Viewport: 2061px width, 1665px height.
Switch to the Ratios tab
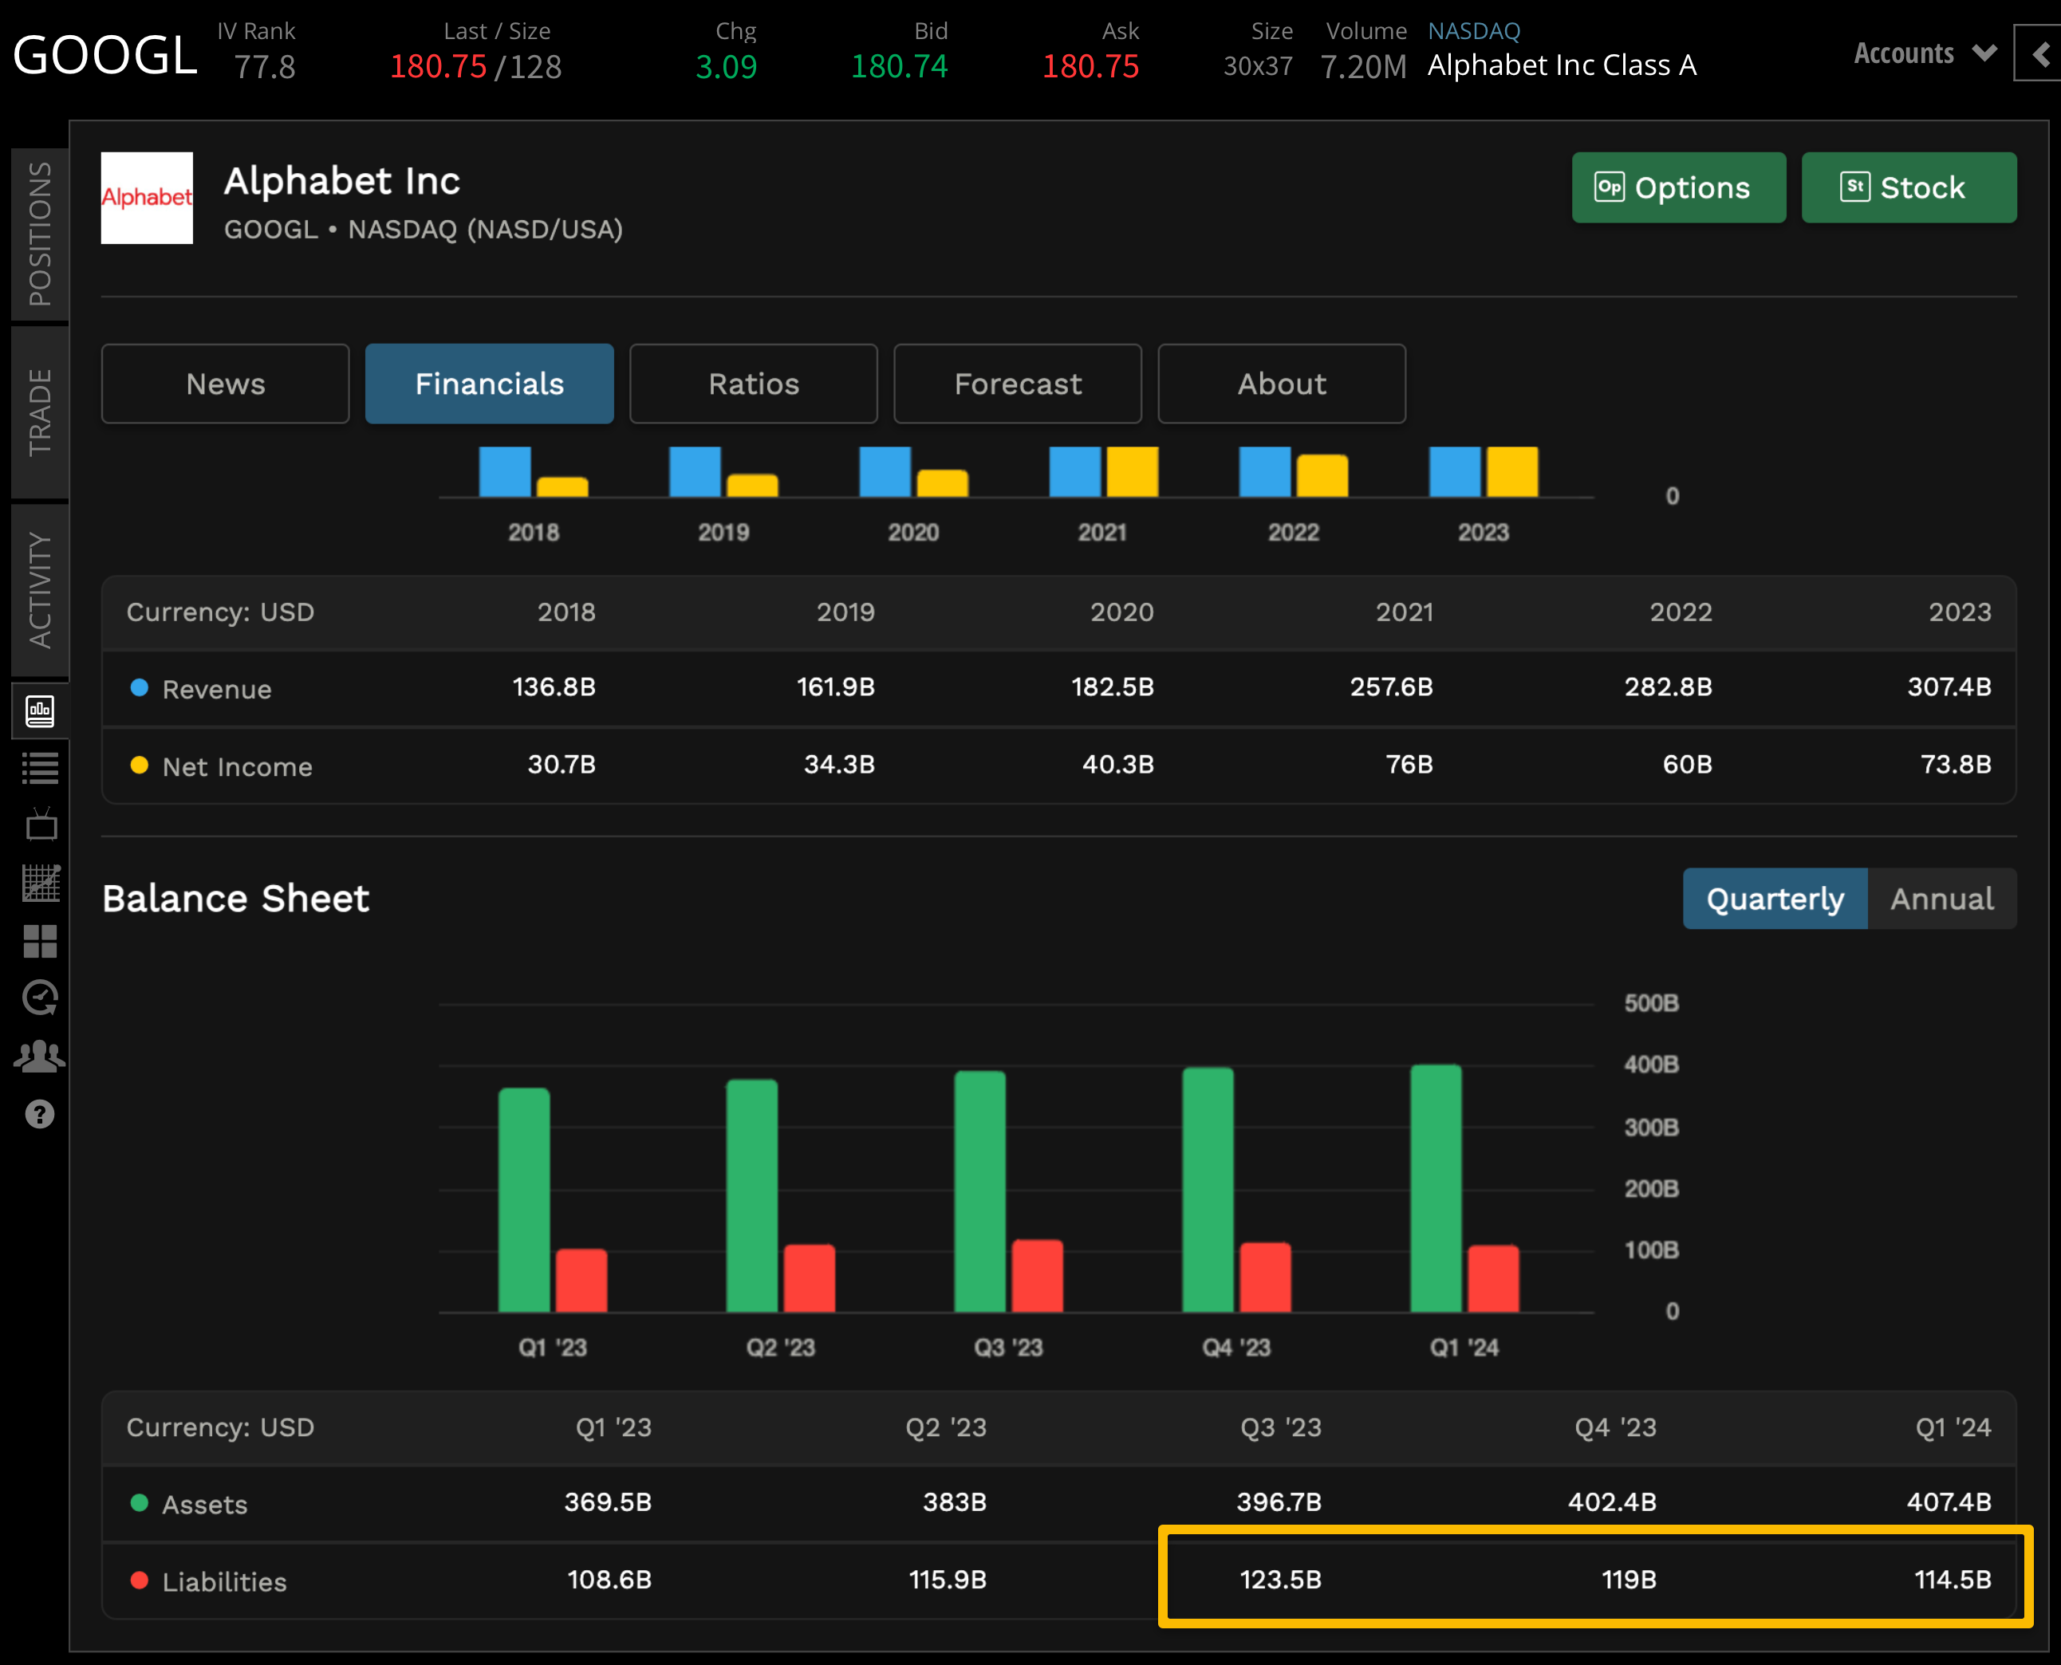(x=753, y=384)
